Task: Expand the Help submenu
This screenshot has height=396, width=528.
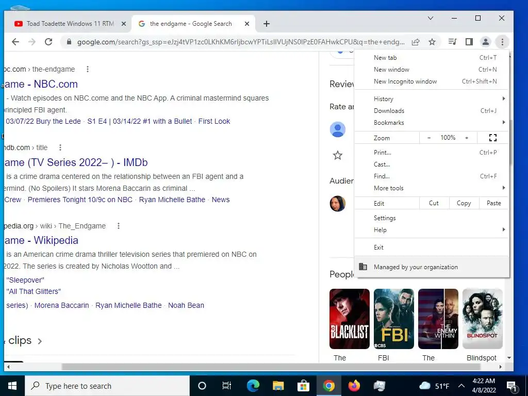Action: click(x=431, y=229)
